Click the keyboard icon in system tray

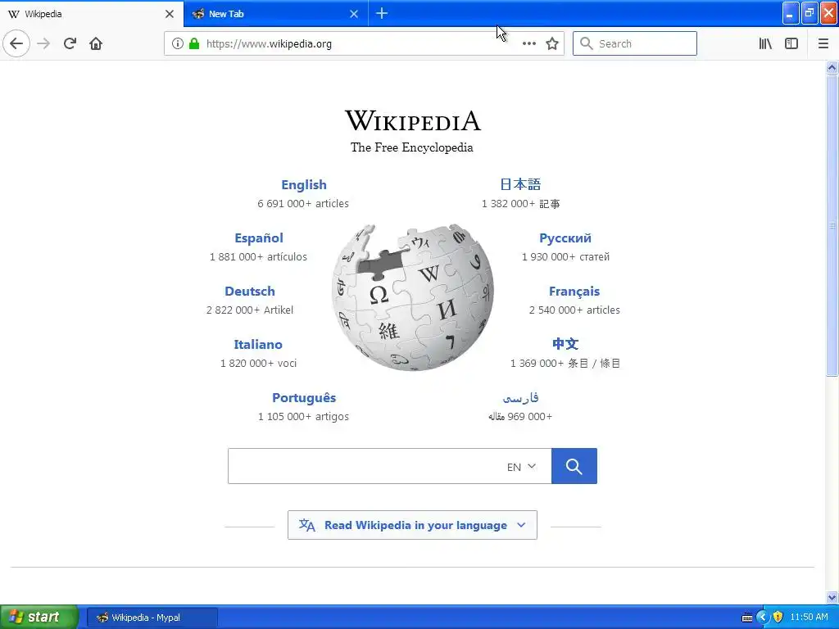(x=747, y=618)
